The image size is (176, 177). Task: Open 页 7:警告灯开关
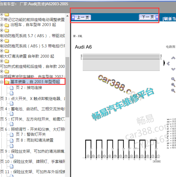tap(31, 134)
